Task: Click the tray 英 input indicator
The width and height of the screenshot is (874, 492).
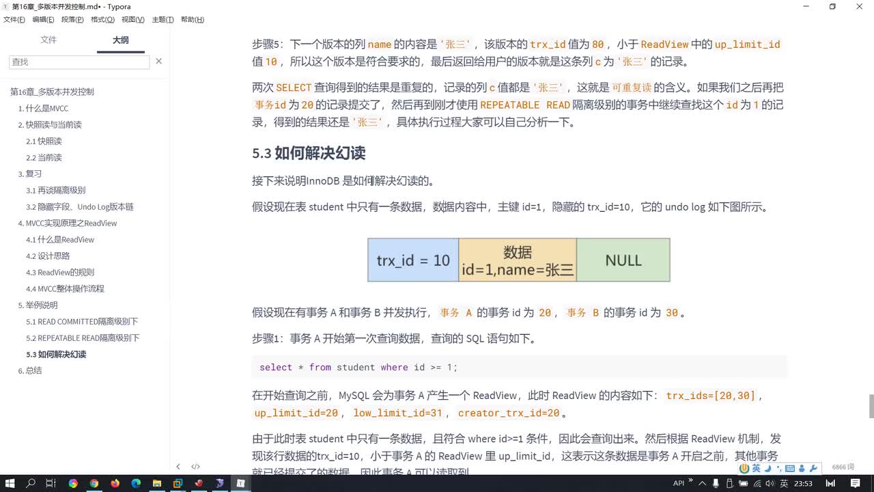Action: pyautogui.click(x=784, y=483)
